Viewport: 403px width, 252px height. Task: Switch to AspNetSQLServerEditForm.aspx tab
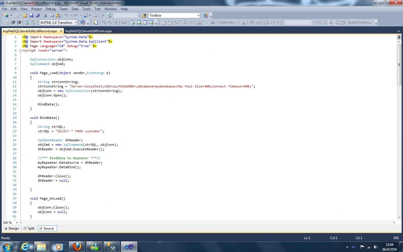pos(88,31)
